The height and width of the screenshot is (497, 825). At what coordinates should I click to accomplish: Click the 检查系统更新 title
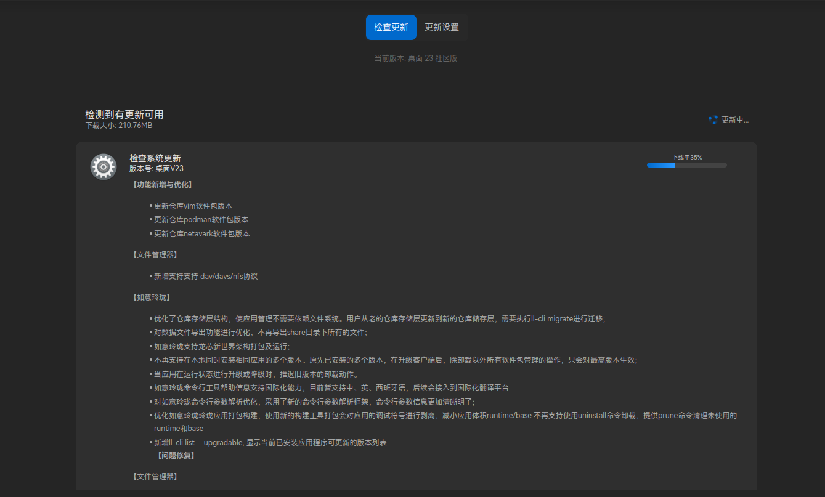155,158
